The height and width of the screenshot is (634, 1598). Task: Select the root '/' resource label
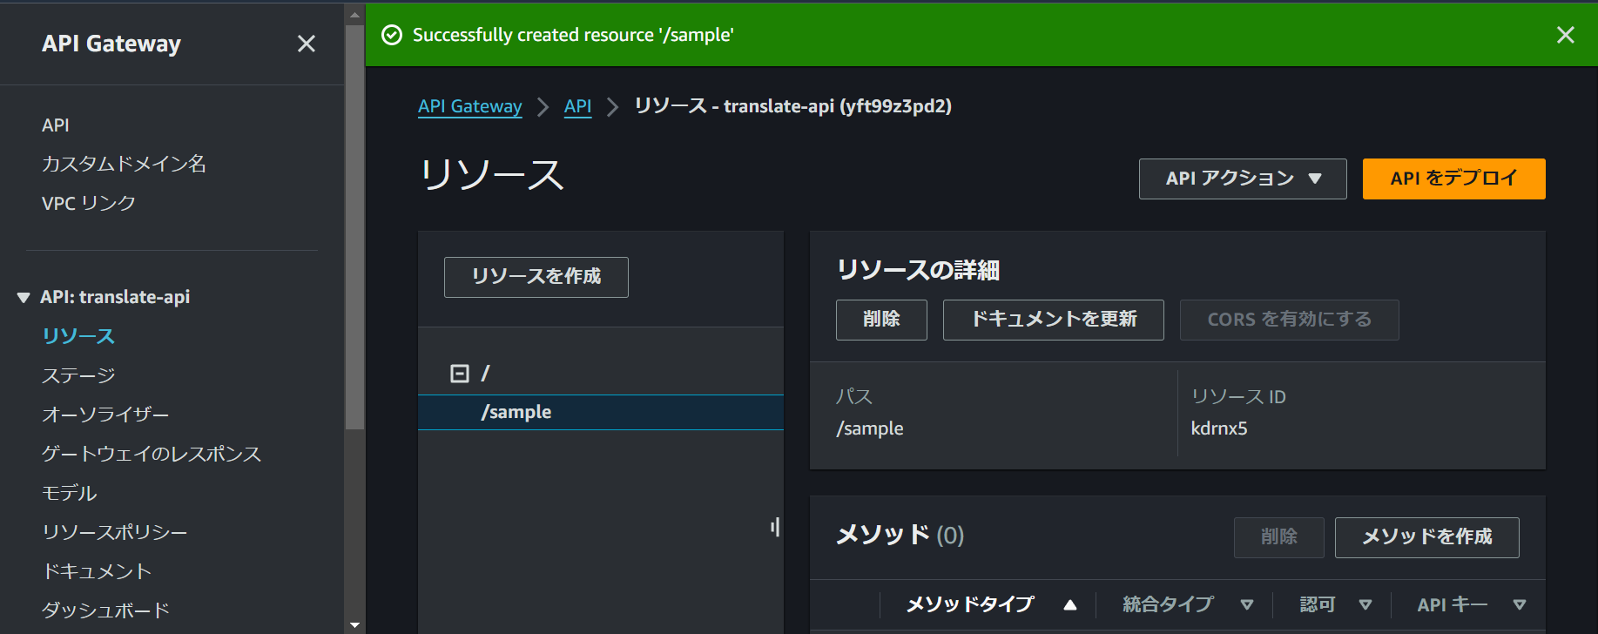click(x=485, y=374)
